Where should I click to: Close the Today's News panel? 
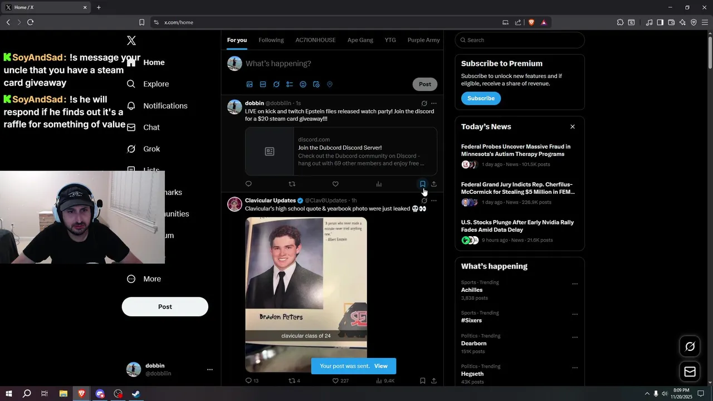coord(573,127)
